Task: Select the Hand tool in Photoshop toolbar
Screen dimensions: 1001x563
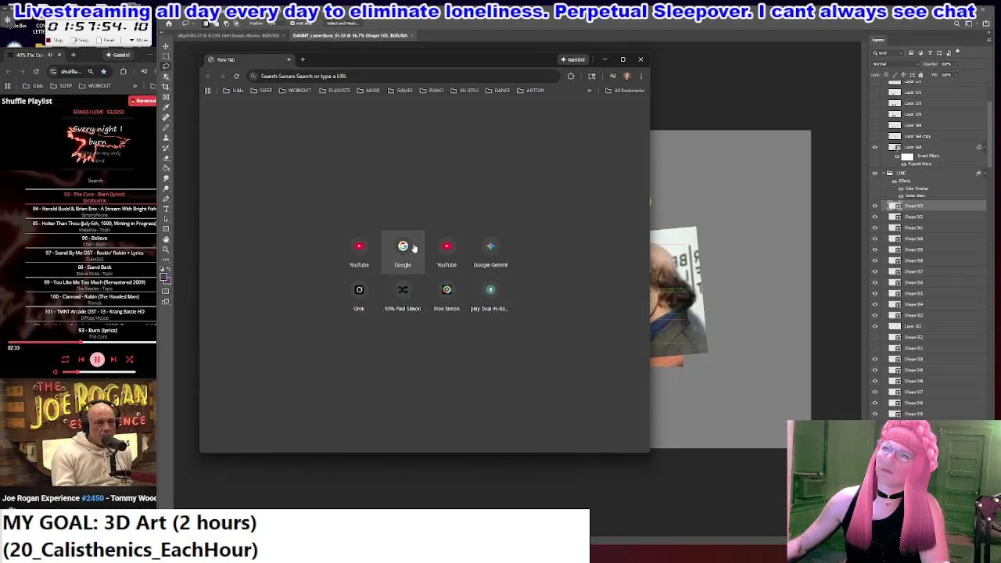Action: pyautogui.click(x=166, y=239)
